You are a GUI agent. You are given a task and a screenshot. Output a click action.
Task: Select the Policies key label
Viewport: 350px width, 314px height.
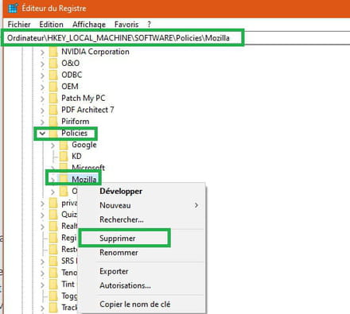(x=74, y=133)
